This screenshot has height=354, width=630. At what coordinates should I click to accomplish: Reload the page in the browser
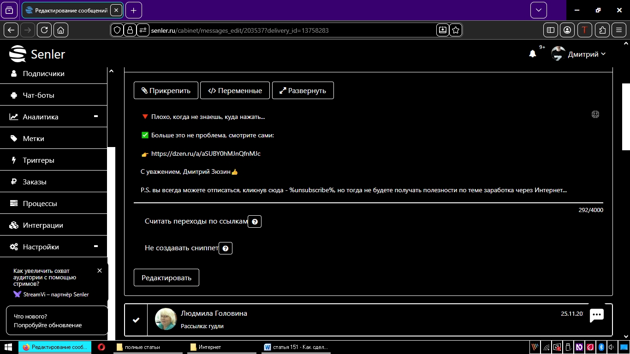(x=44, y=30)
